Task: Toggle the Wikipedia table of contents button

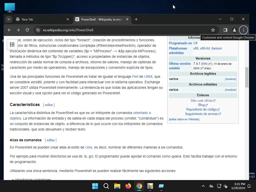Action: [x=12, y=44]
